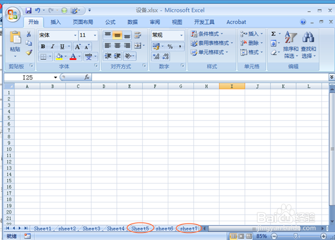Click the 85% zoom level
The width and height of the screenshot is (335, 240).
[261, 236]
